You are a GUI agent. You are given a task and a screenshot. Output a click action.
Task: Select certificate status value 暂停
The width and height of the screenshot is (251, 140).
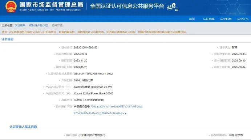(x=235, y=47)
